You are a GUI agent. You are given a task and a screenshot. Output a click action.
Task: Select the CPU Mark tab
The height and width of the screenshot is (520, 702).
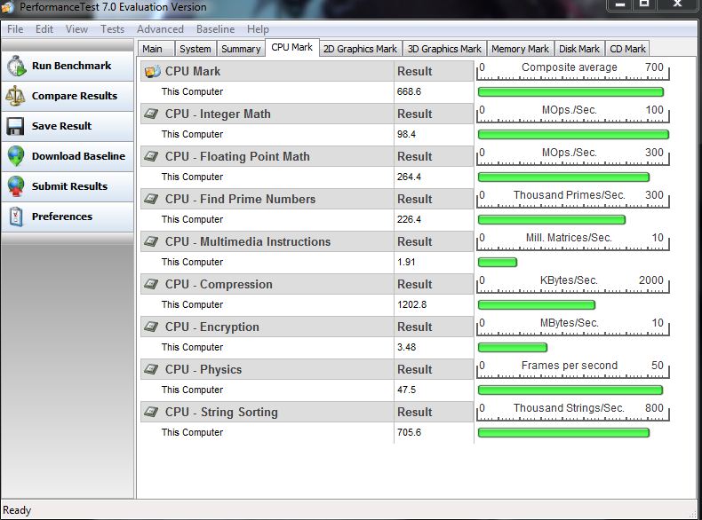point(291,47)
